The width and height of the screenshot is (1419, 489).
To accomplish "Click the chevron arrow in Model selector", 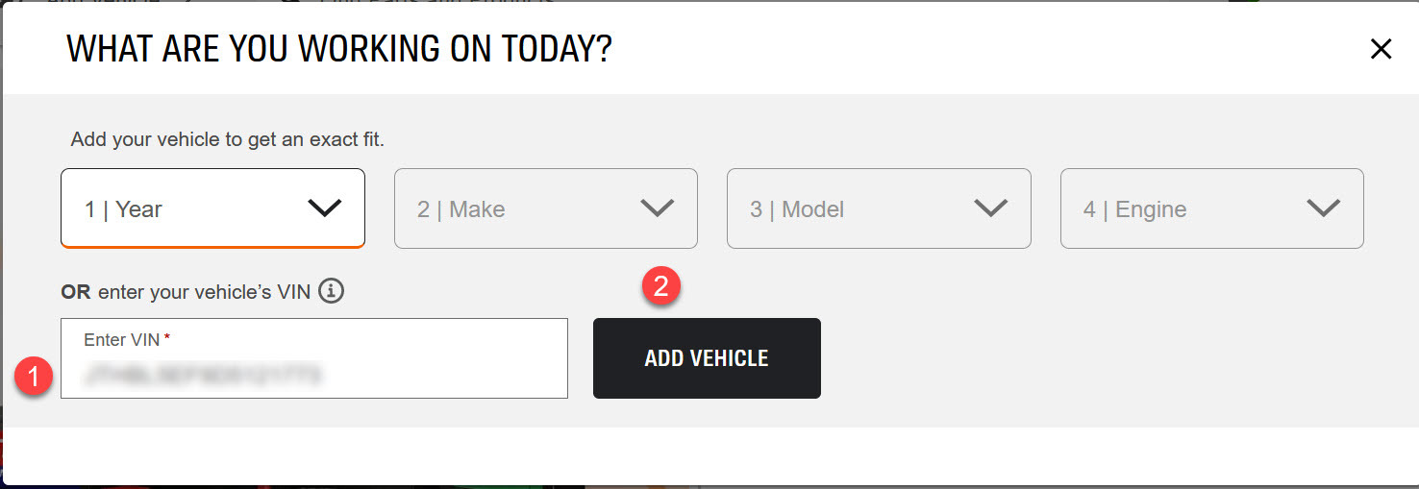I will [990, 208].
